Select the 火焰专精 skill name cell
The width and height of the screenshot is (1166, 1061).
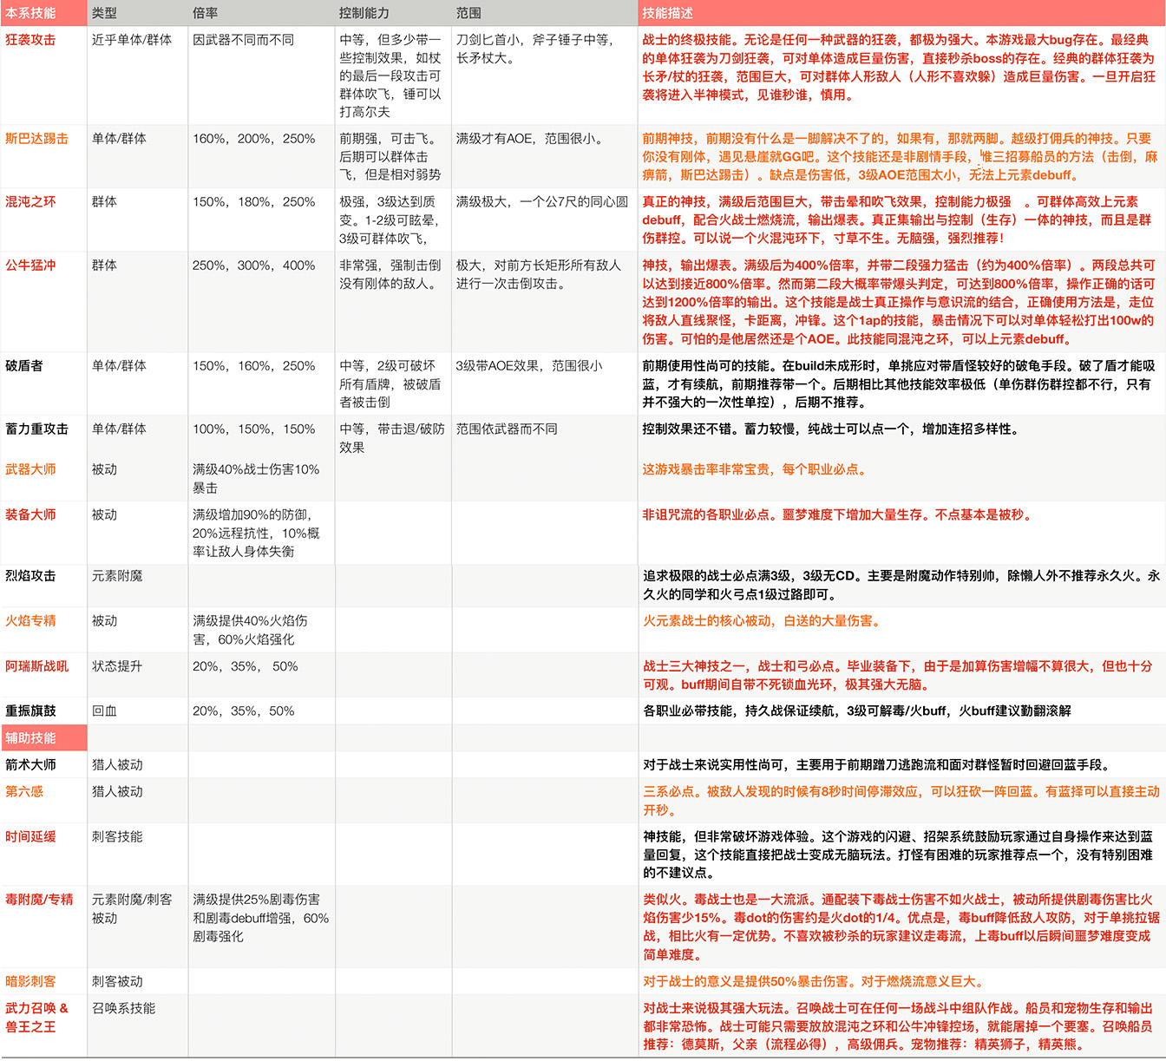coord(43,630)
